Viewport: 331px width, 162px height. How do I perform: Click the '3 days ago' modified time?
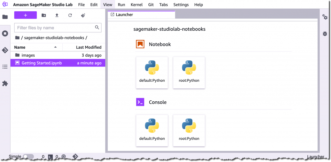click(x=91, y=55)
